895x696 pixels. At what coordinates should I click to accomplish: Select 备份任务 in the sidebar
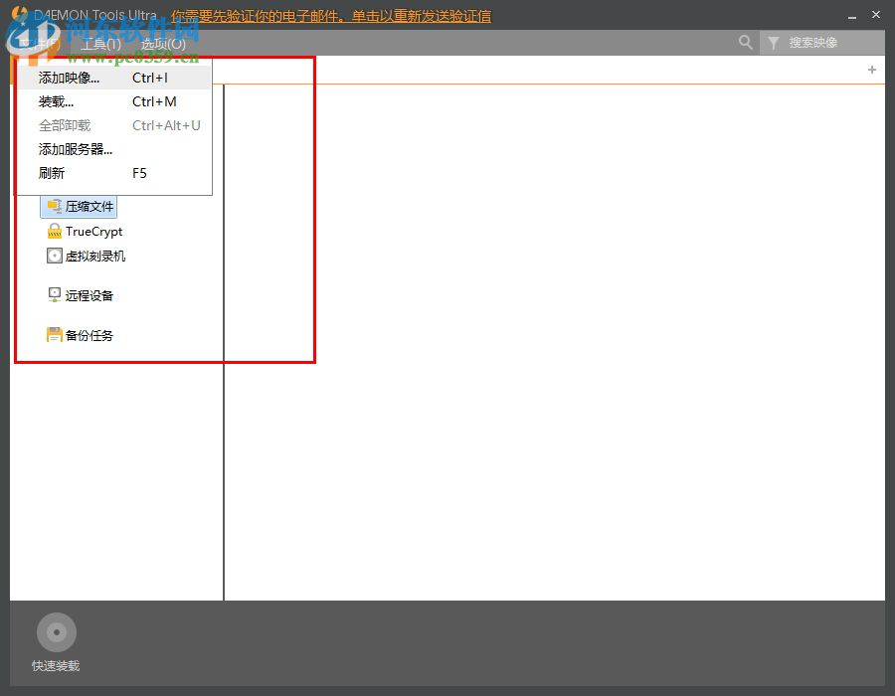pos(80,335)
